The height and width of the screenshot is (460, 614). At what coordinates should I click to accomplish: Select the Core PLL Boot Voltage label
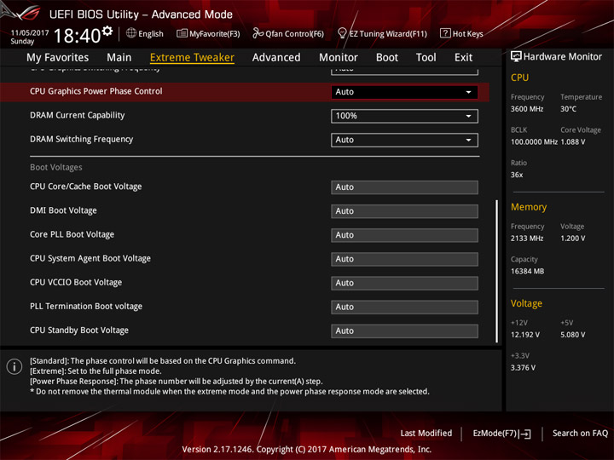[72, 234]
